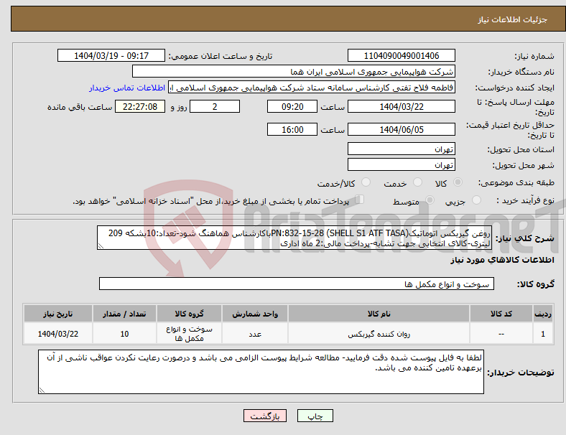Screen dimensions: 566x435
Task: Click the اطلاعات کالاهای مورد نیاز heading
Action: [502, 260]
